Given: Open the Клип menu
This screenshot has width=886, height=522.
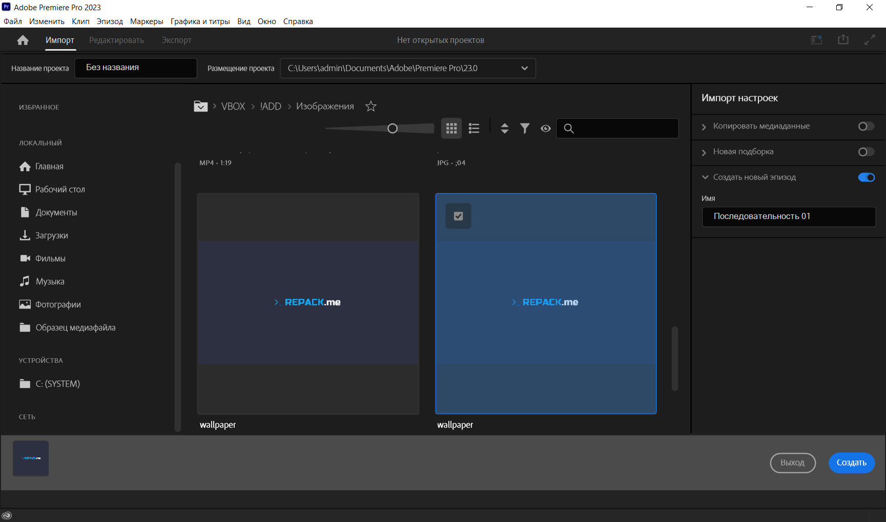Looking at the screenshot, I should pos(80,21).
